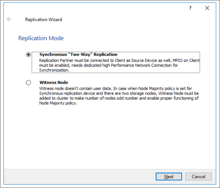The image size is (220, 188).
Task: Click the back arrow icon
Action: [x=9, y=19]
